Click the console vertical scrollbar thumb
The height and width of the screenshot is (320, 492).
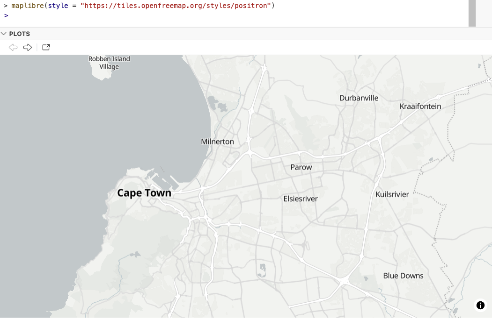click(472, 13)
